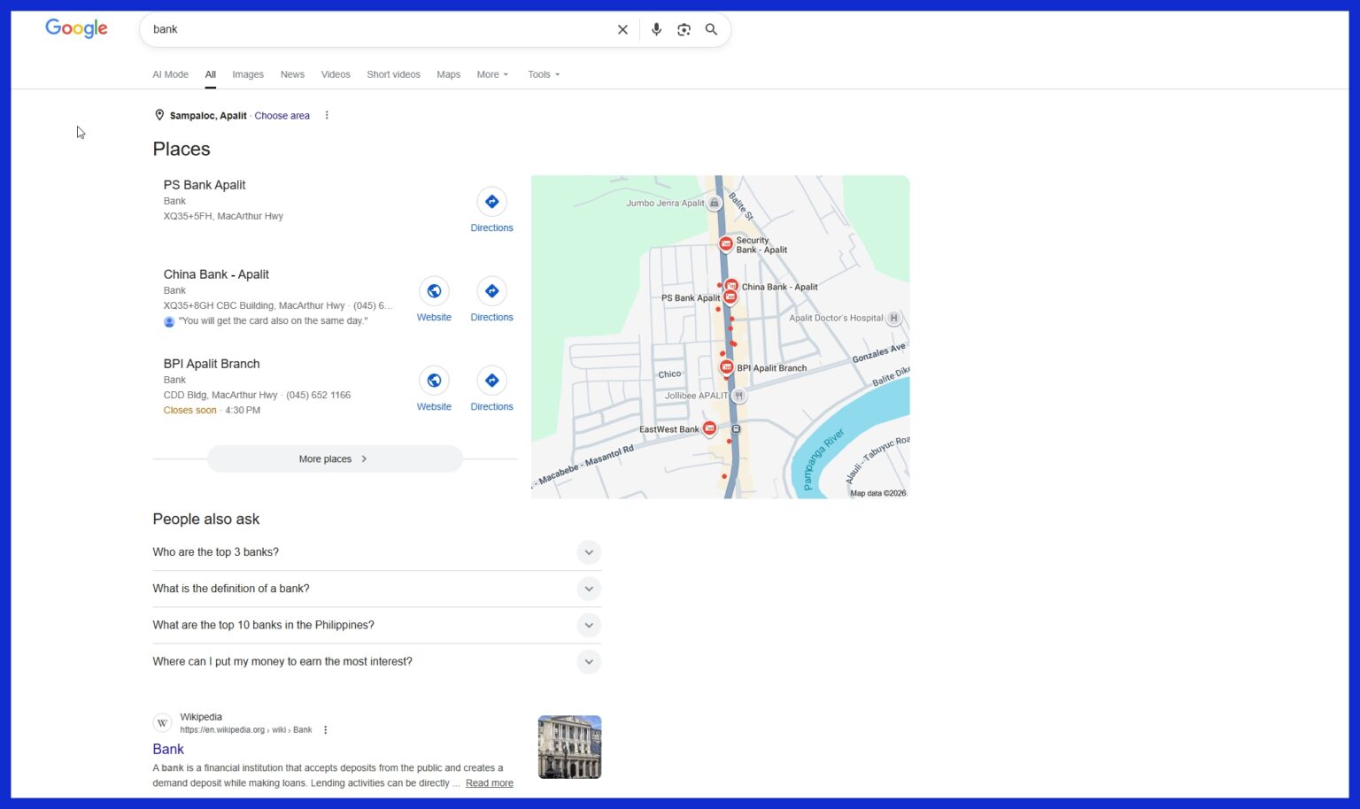Clear the search box with the X
This screenshot has height=809, width=1360.
(622, 29)
